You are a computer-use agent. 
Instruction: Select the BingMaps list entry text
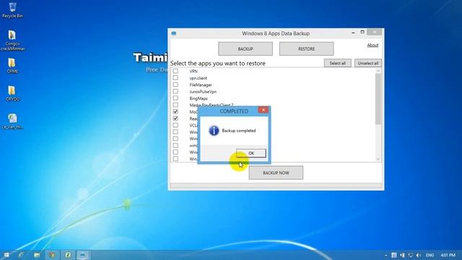[x=199, y=98]
